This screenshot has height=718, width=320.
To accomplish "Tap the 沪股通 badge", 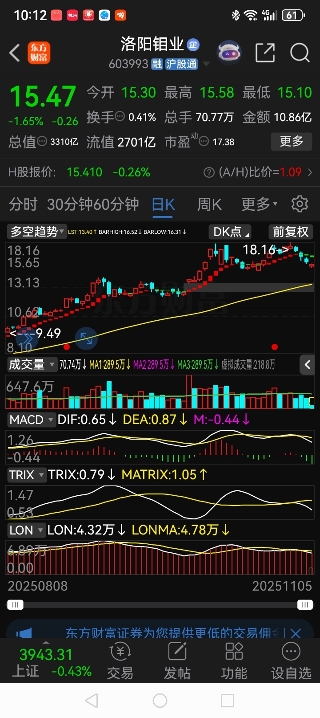I will click(181, 64).
